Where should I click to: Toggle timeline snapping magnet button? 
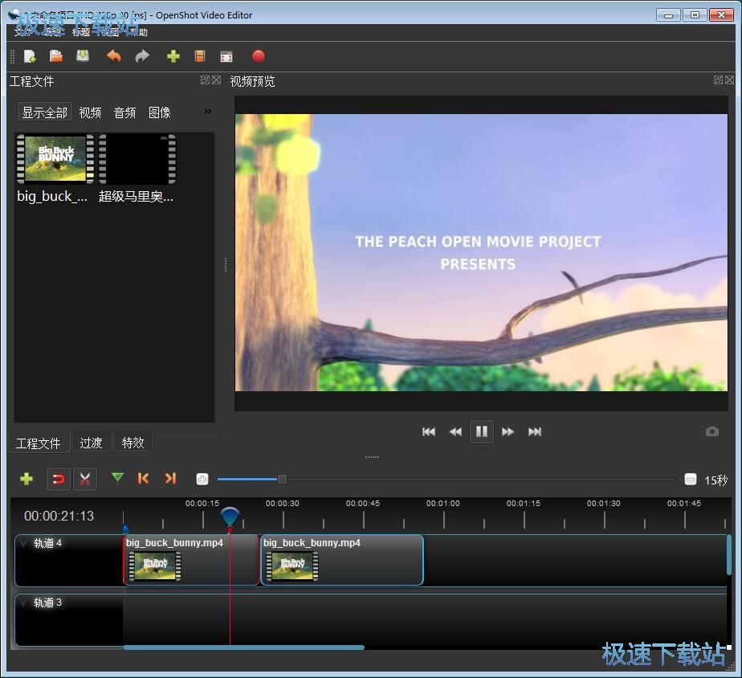[x=58, y=480]
